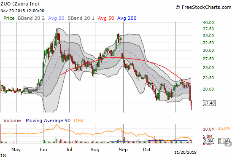Click the 35.00 price axis label
The height and width of the screenshot is (158, 232).
[208, 36]
